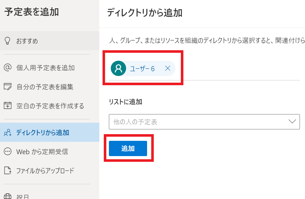The height and width of the screenshot is (199, 305).
Task: Remove ユーザー 6 with the X
Action: point(168,68)
